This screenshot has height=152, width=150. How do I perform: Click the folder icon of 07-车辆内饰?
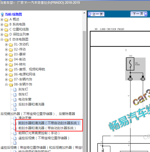(x=11, y=80)
